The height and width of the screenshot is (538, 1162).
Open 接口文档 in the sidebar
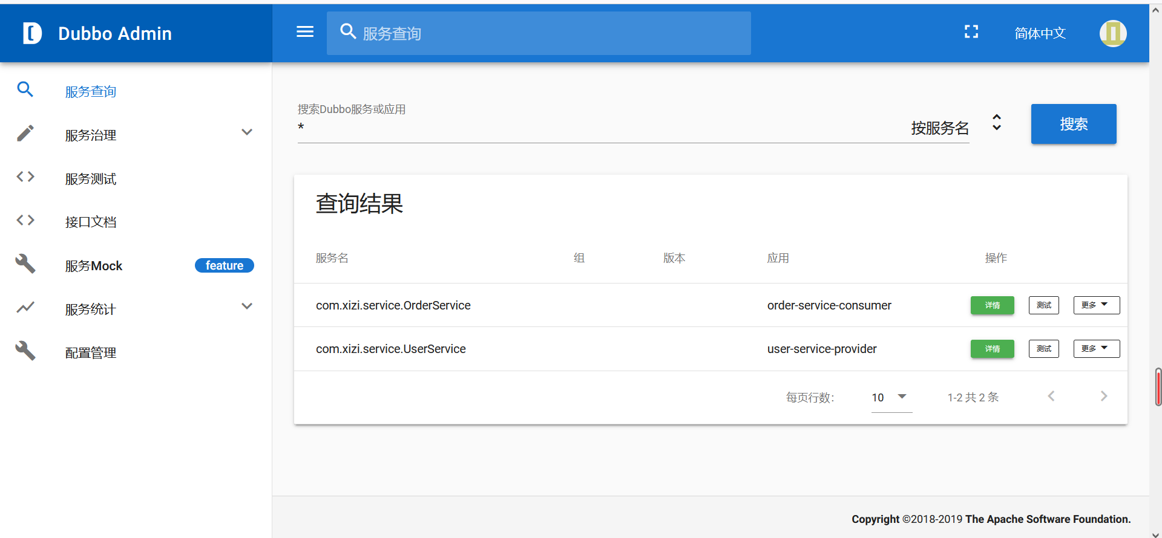click(136, 222)
